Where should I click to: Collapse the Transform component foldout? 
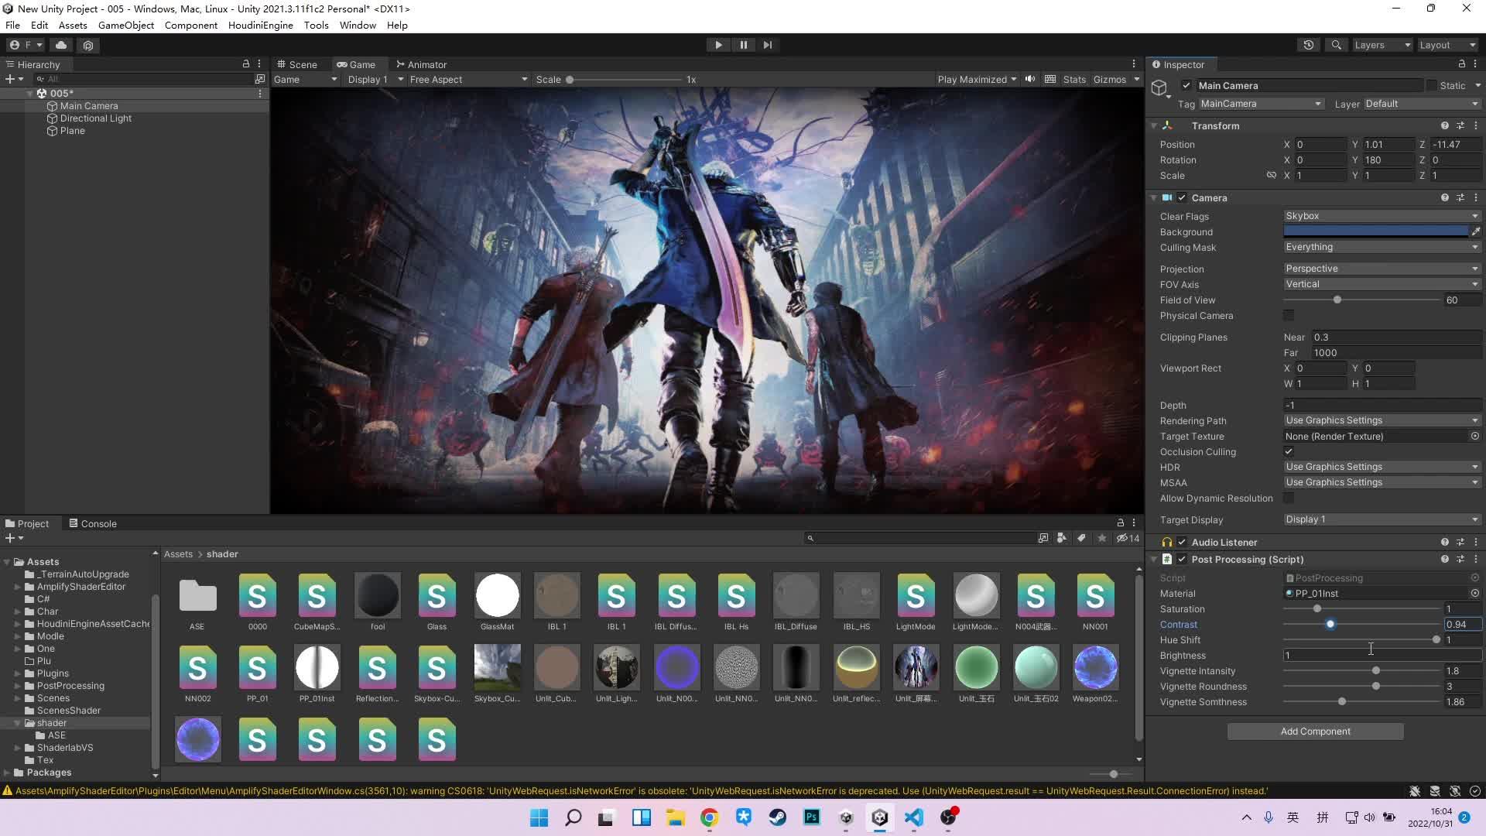click(1154, 125)
